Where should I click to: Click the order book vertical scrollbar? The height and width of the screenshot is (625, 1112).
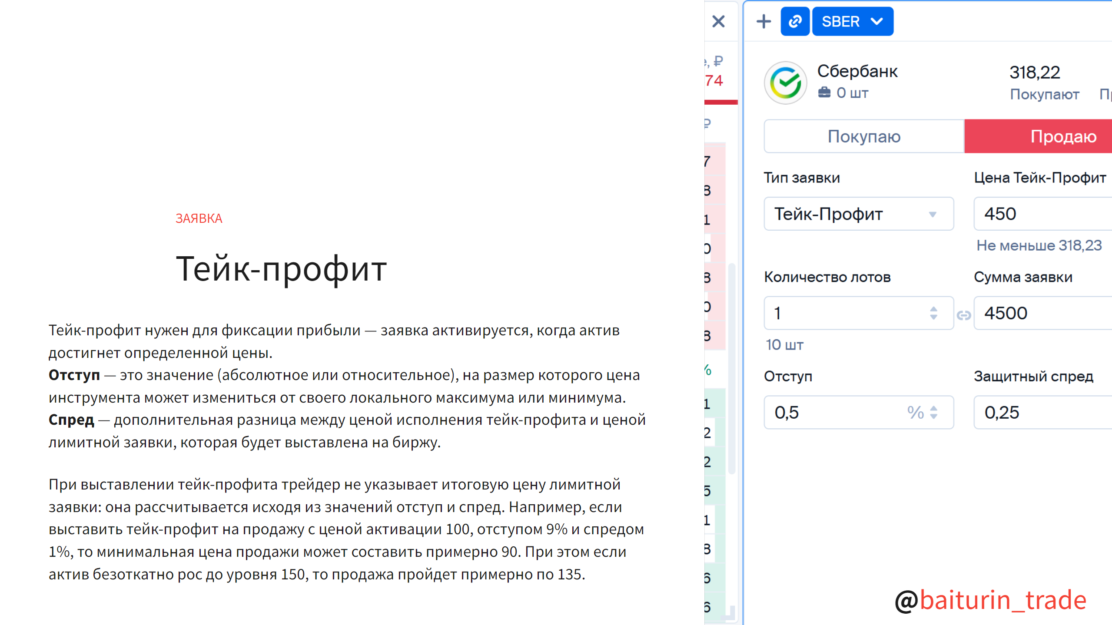[731, 368]
